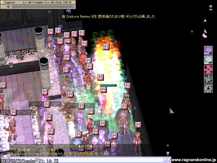
Task: Click the purple Dex food buff icon
Action: coord(208,50)
